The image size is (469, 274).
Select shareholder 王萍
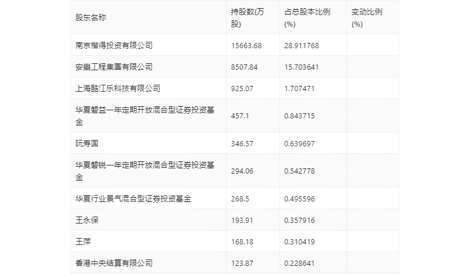pos(83,241)
